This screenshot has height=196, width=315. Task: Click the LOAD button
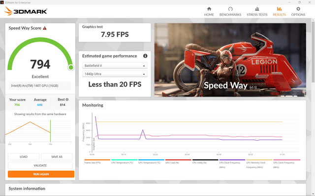(x=24, y=157)
